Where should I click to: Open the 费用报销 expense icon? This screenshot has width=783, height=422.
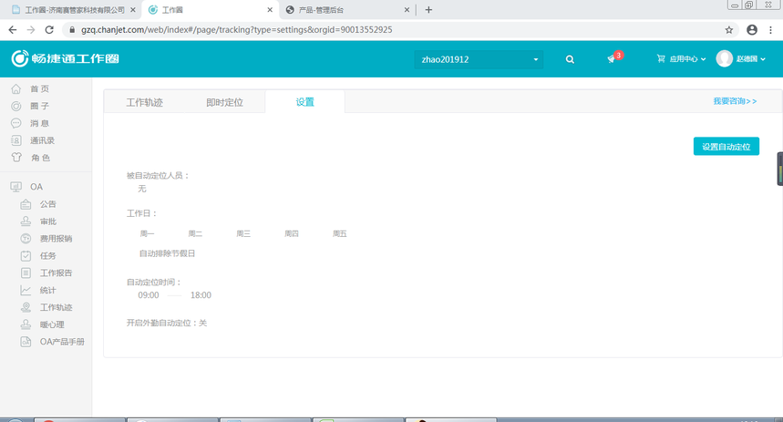tap(26, 239)
